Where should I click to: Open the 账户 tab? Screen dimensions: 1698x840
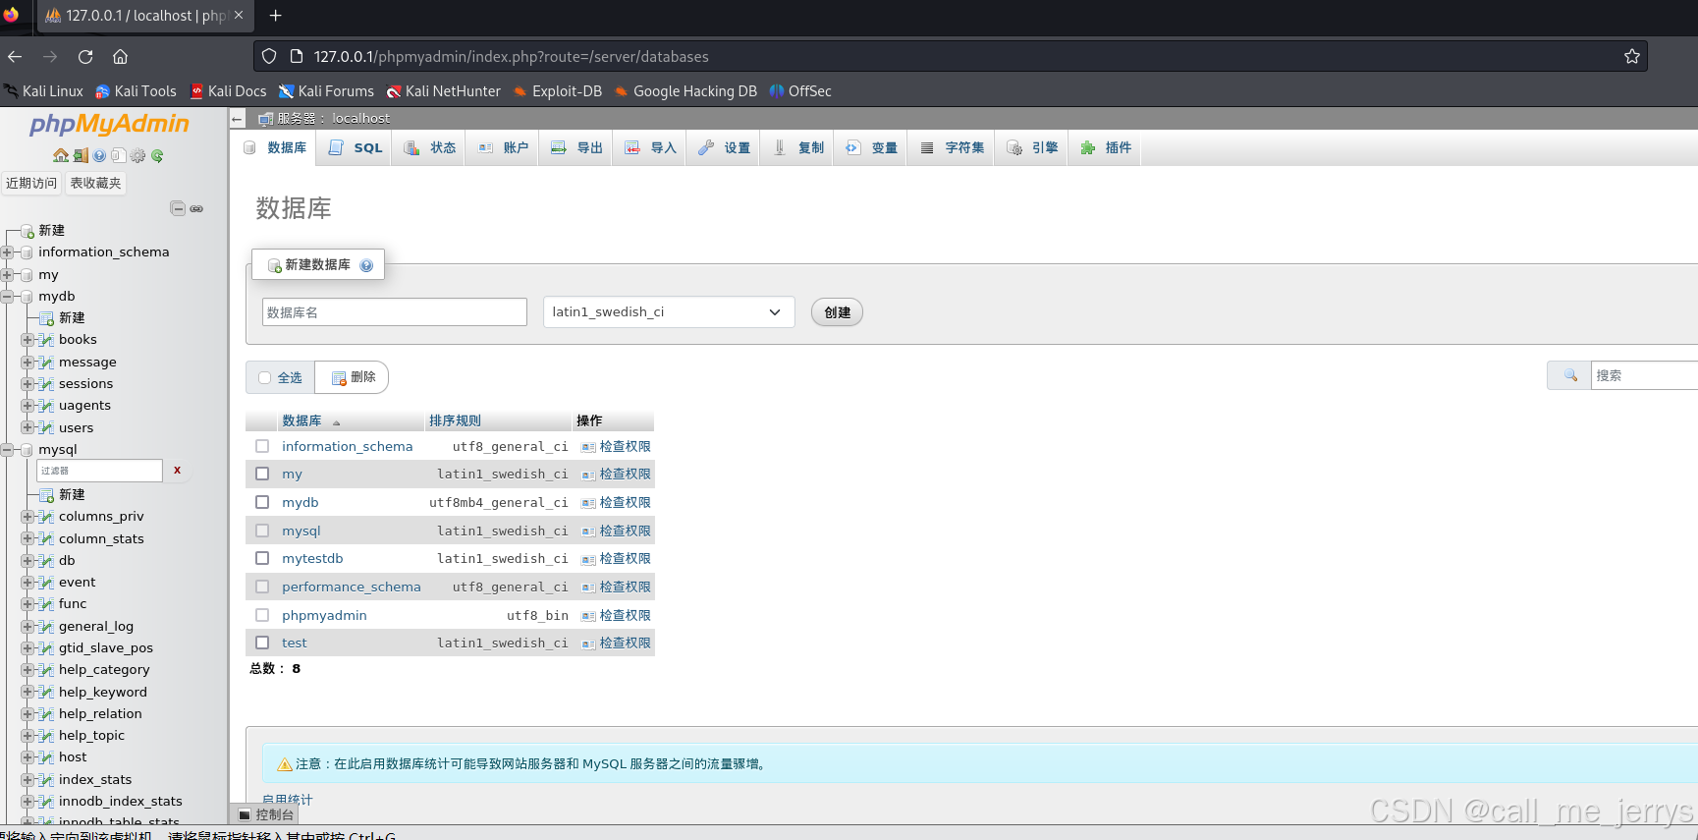pyautogui.click(x=503, y=147)
